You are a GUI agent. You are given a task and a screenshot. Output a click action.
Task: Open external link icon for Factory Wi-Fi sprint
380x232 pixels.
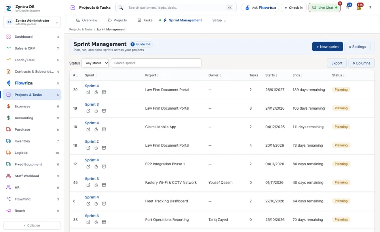pos(88,185)
